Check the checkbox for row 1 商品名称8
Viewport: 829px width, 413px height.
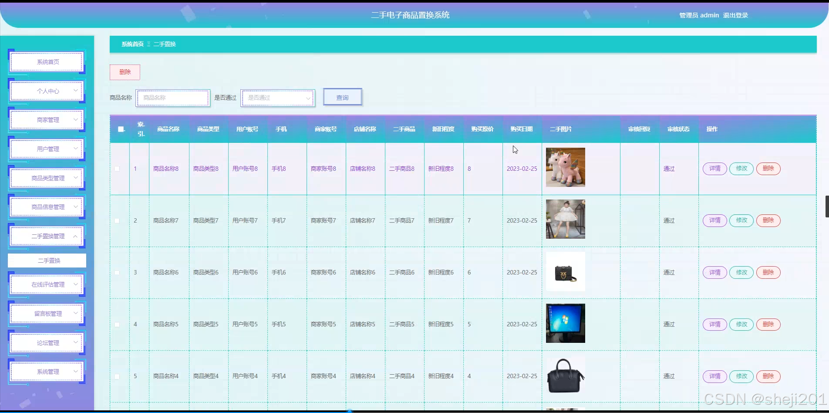(x=117, y=169)
